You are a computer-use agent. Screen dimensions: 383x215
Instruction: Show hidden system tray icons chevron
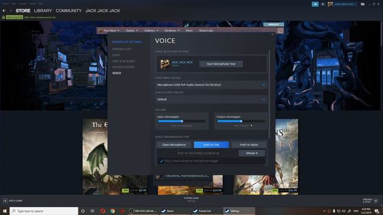pyautogui.click(x=324, y=211)
